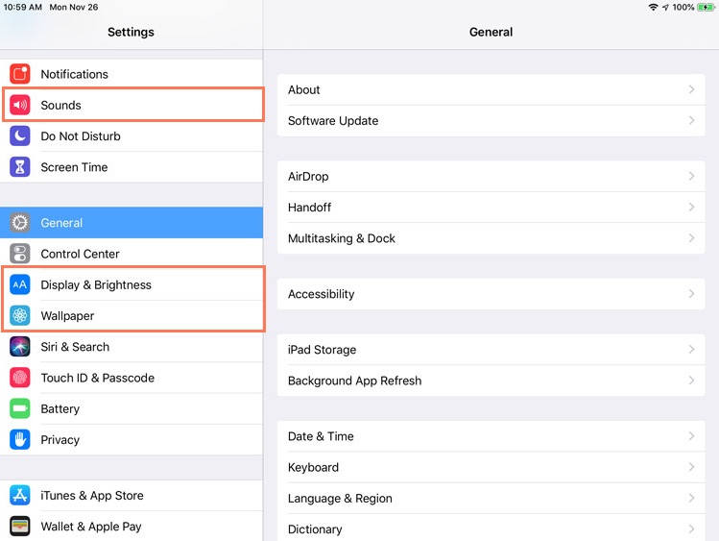
Task: Tap the Privacy hand icon
Action: [x=20, y=440]
